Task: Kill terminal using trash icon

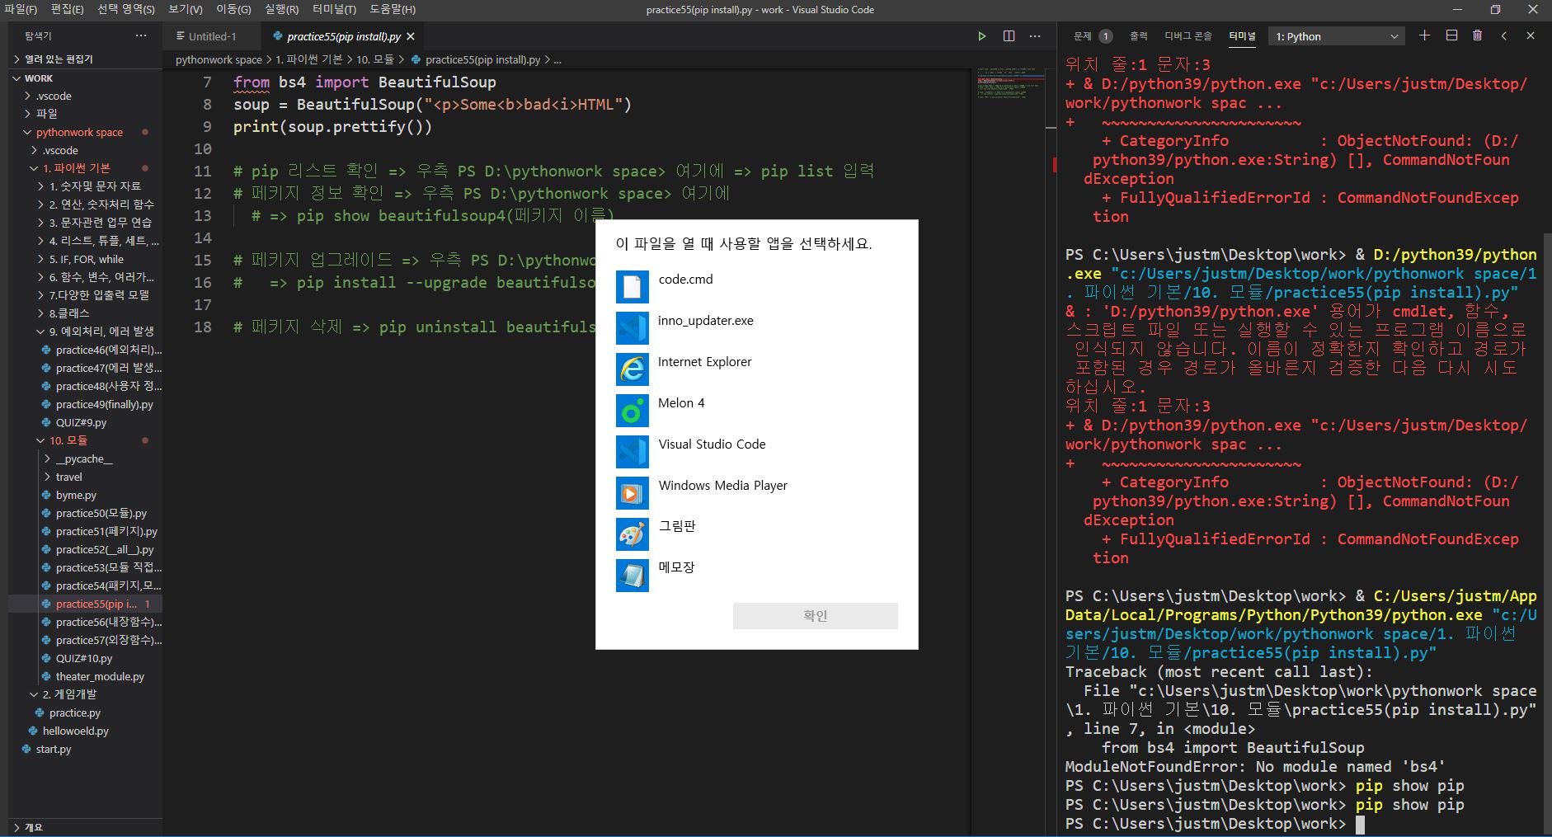Action: [x=1477, y=35]
